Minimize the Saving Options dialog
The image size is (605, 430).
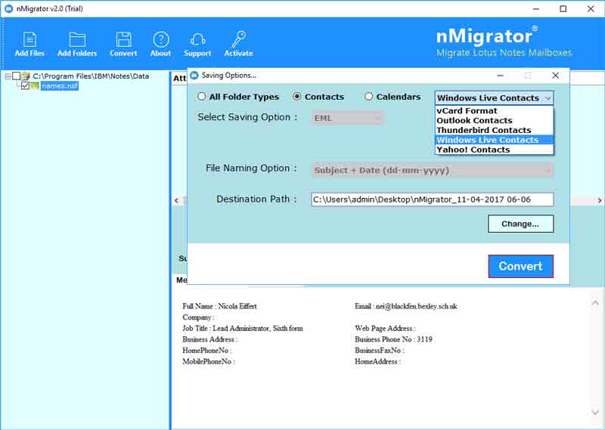click(x=500, y=76)
